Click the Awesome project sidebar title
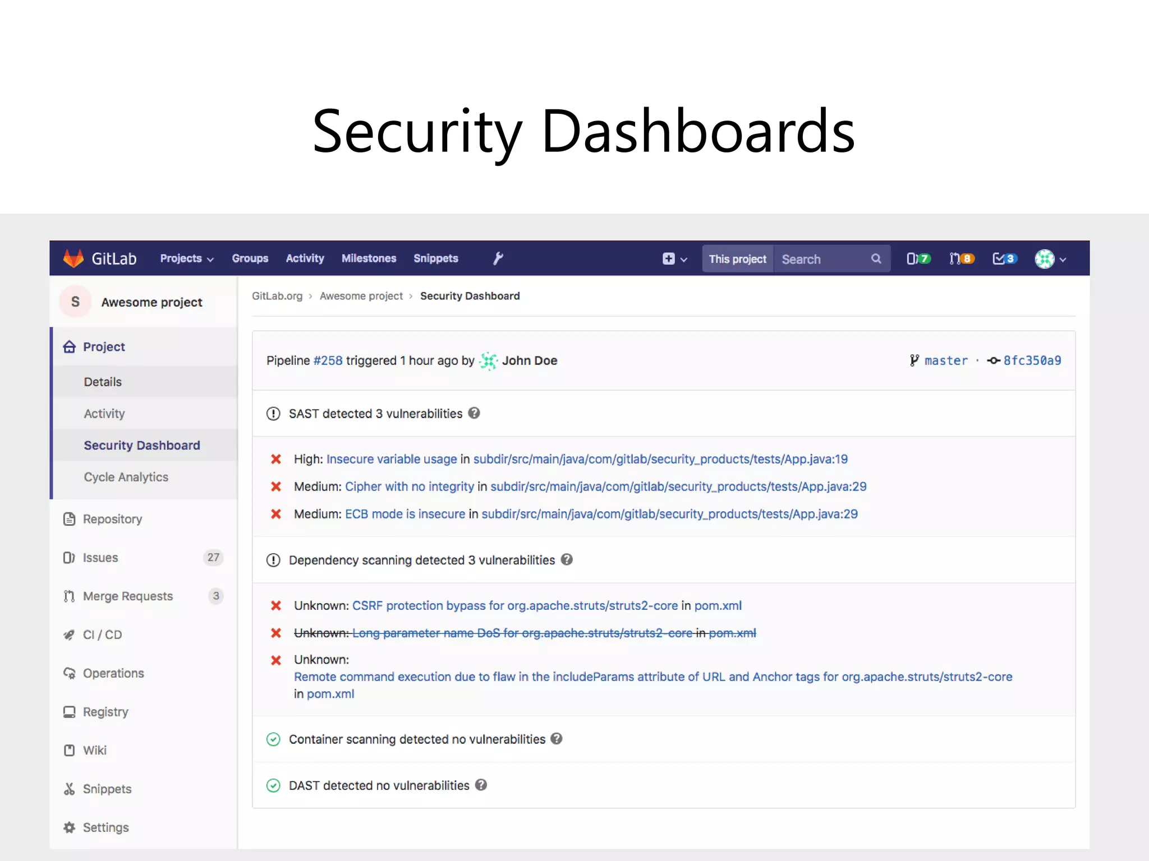Image resolution: width=1149 pixels, height=861 pixels. [151, 302]
